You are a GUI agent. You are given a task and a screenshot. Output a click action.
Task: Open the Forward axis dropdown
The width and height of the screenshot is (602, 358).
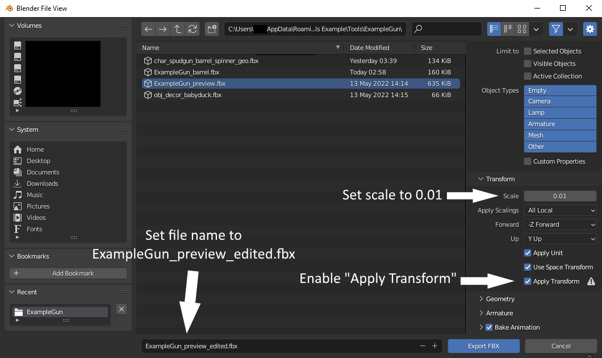click(560, 224)
